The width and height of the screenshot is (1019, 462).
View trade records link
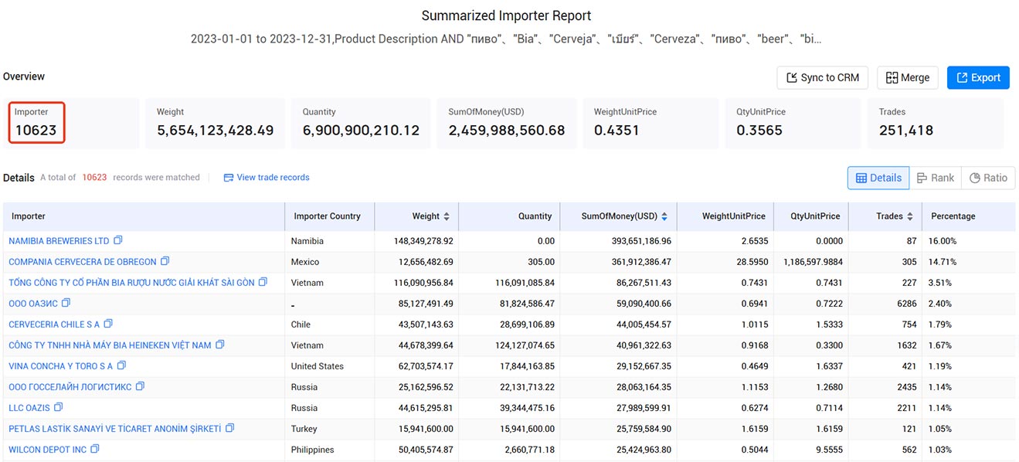tap(267, 178)
